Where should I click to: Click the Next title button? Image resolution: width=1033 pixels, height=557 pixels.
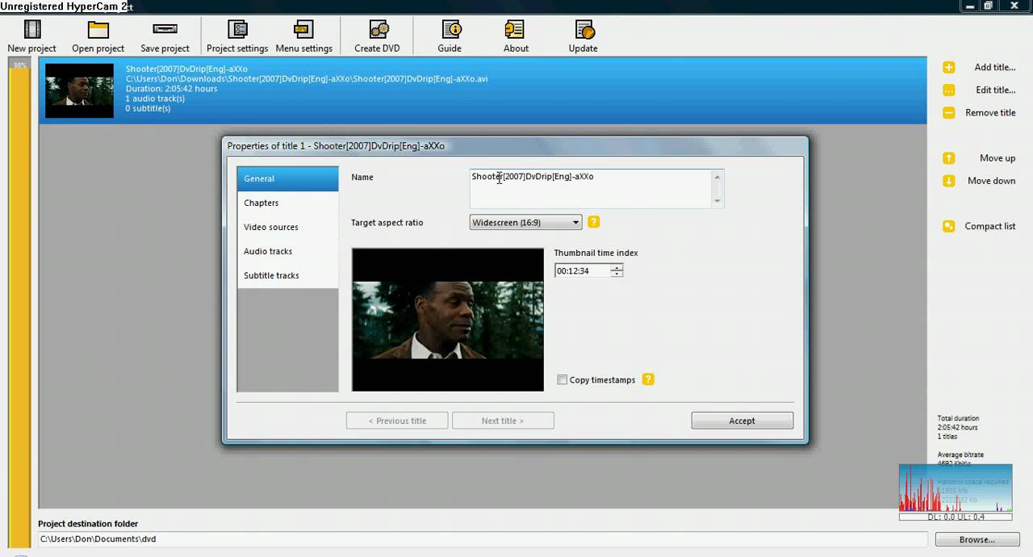[503, 421]
